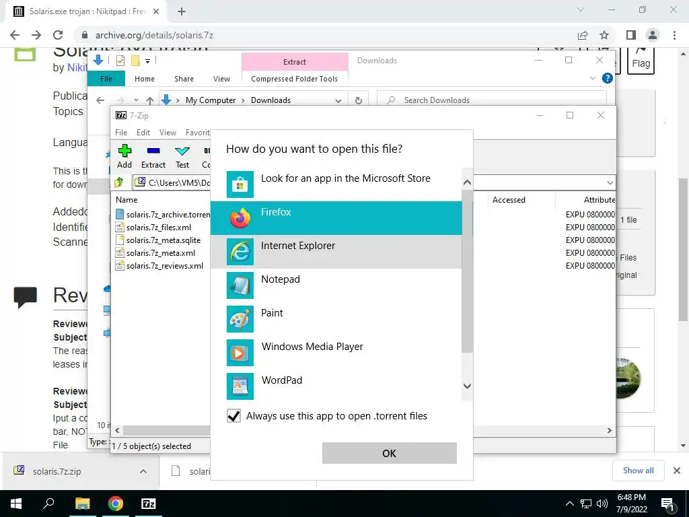Uncheck always use this app for .torrent files
Image resolution: width=689 pixels, height=517 pixels.
point(233,416)
